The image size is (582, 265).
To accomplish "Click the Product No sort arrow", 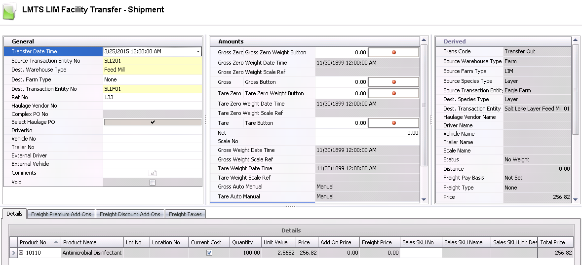I will tap(56, 242).
